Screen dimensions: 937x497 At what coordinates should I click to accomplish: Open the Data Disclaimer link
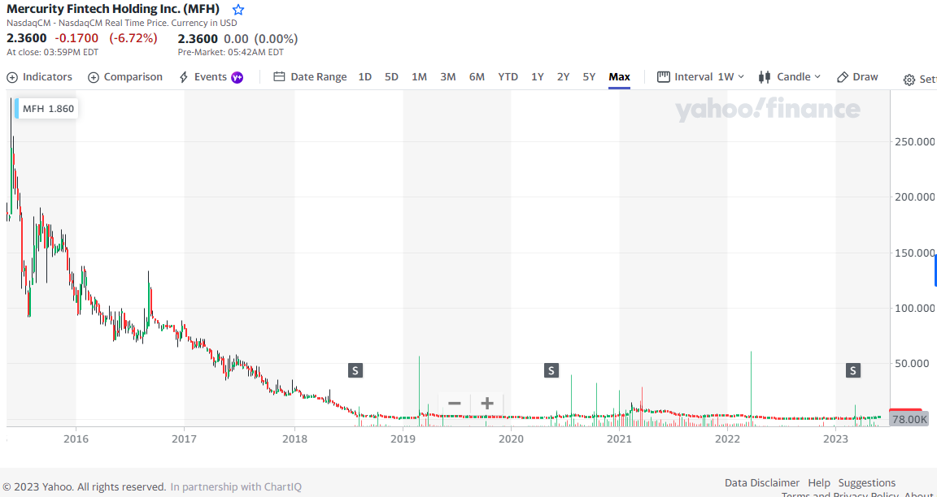pyautogui.click(x=762, y=482)
